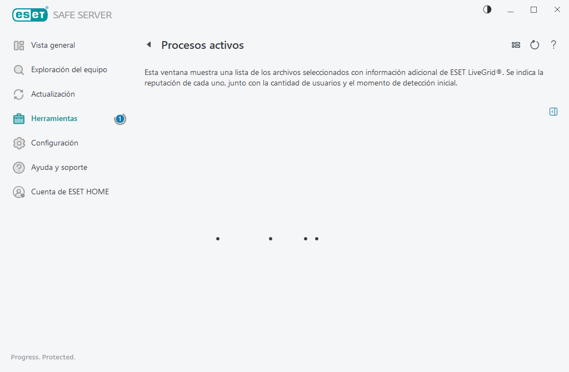
Task: Open Ayuda y soporte
Action: pos(59,168)
